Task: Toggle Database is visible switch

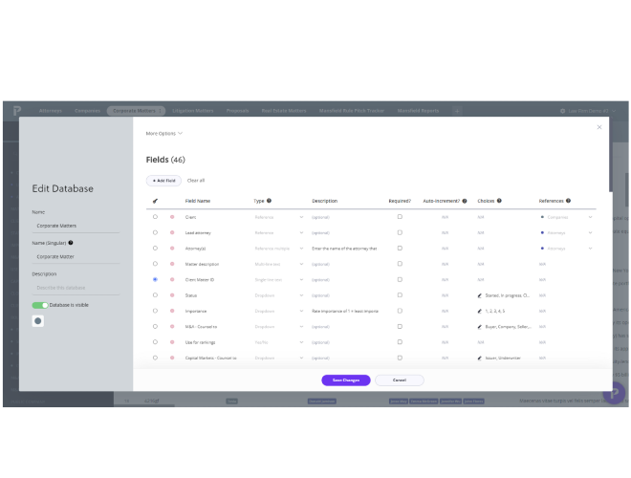Action: pos(40,305)
